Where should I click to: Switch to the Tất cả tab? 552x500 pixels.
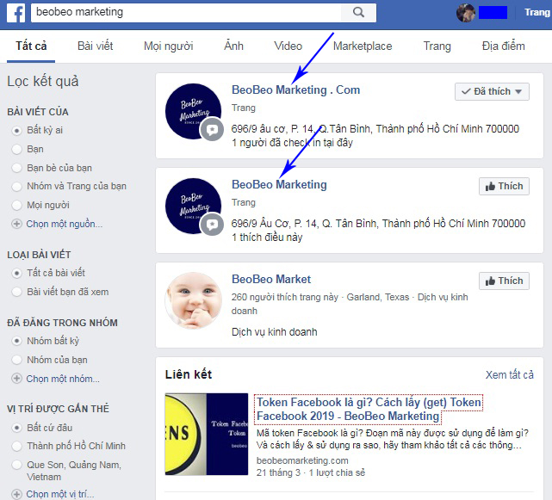click(x=31, y=46)
